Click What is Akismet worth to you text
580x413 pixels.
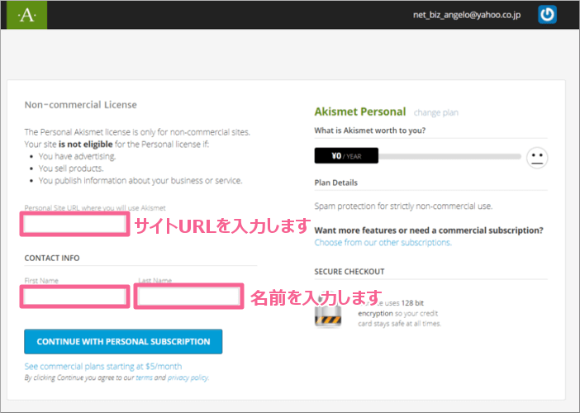370,131
